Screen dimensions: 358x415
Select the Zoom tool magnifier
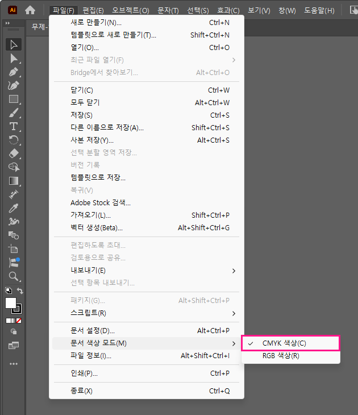[14, 276]
